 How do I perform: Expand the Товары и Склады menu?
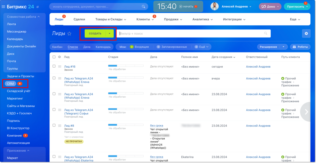[x=111, y=19]
